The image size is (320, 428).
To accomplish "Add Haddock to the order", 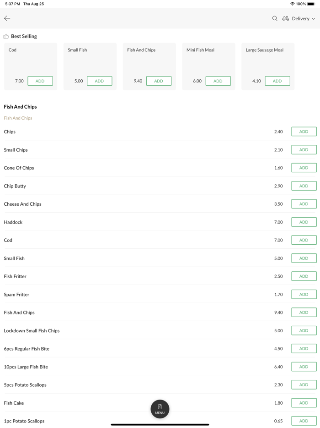I will point(304,222).
